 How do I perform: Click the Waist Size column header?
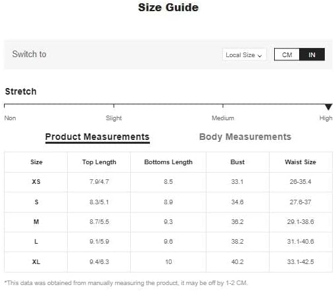[300, 162]
